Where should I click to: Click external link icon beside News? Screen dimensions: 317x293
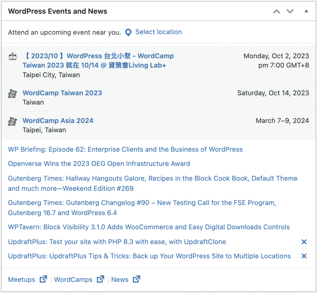(x=136, y=279)
